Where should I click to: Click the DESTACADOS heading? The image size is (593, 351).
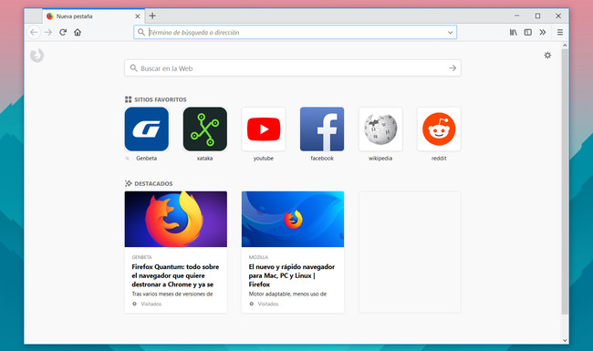153,183
